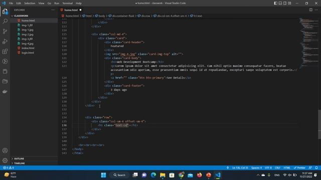
Task: Open the Terminal menu
Action: pyautogui.click(x=68, y=3)
